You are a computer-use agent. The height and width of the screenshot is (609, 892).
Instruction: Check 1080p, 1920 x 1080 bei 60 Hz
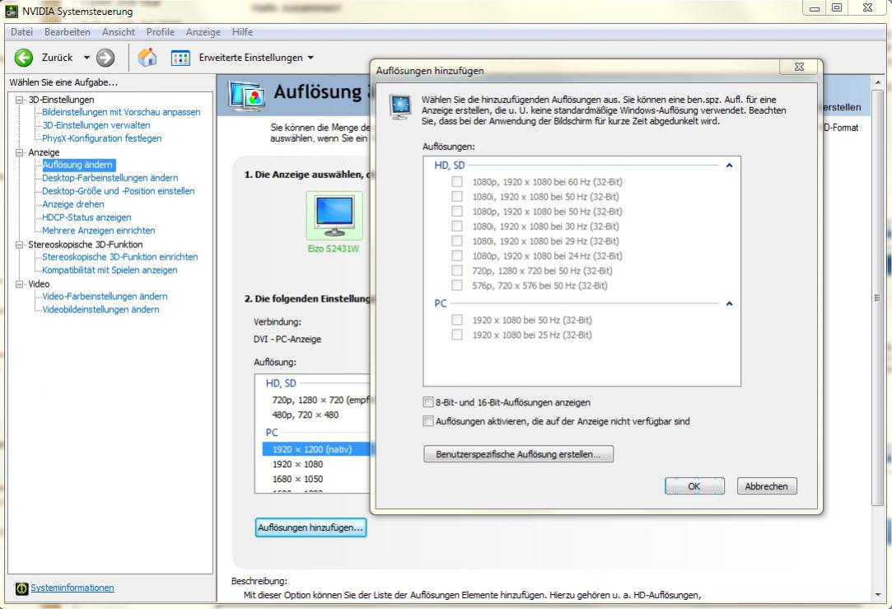457,181
